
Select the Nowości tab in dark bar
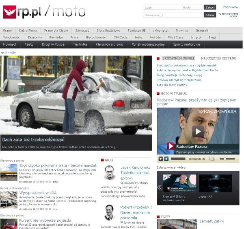(x=10, y=44)
